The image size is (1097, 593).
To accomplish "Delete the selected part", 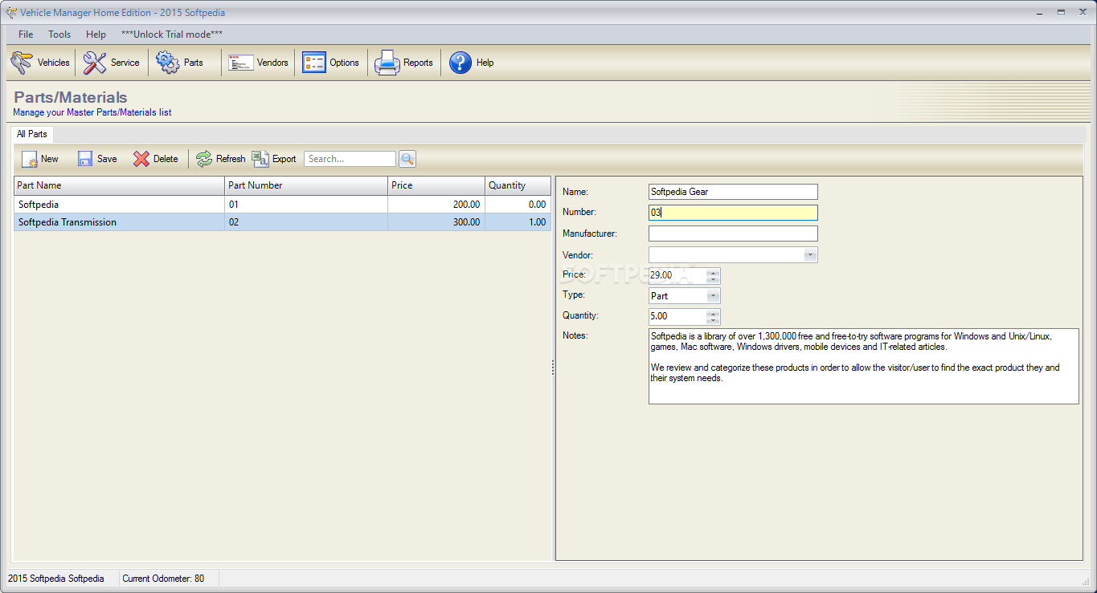I will click(156, 159).
